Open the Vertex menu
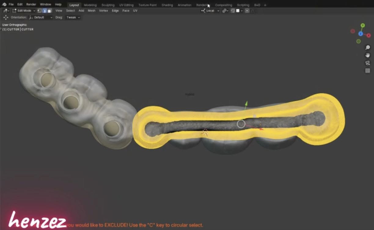This screenshot has height=230, width=374. point(104,11)
